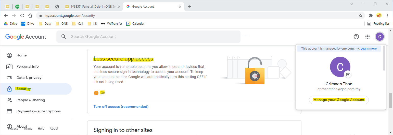Click the Terms footer link
Screen dimensions: 393x135
(28, 129)
